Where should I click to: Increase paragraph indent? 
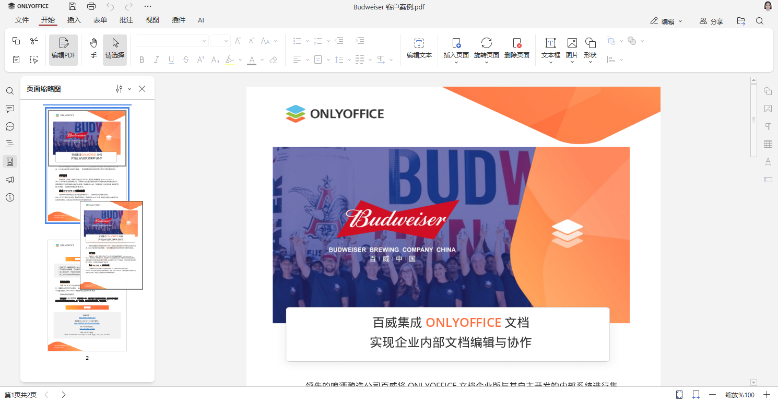coord(360,41)
